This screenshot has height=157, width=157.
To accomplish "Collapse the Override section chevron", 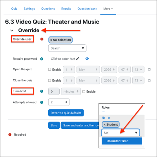I will click(12, 31).
